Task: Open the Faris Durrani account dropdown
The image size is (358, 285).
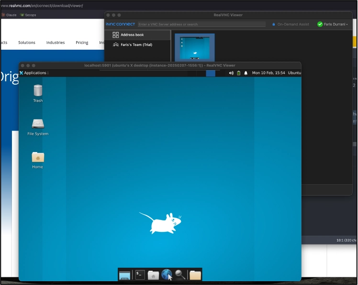Action: coord(336,24)
